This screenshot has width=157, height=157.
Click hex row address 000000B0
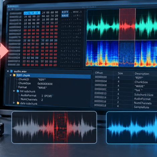point(14,51)
